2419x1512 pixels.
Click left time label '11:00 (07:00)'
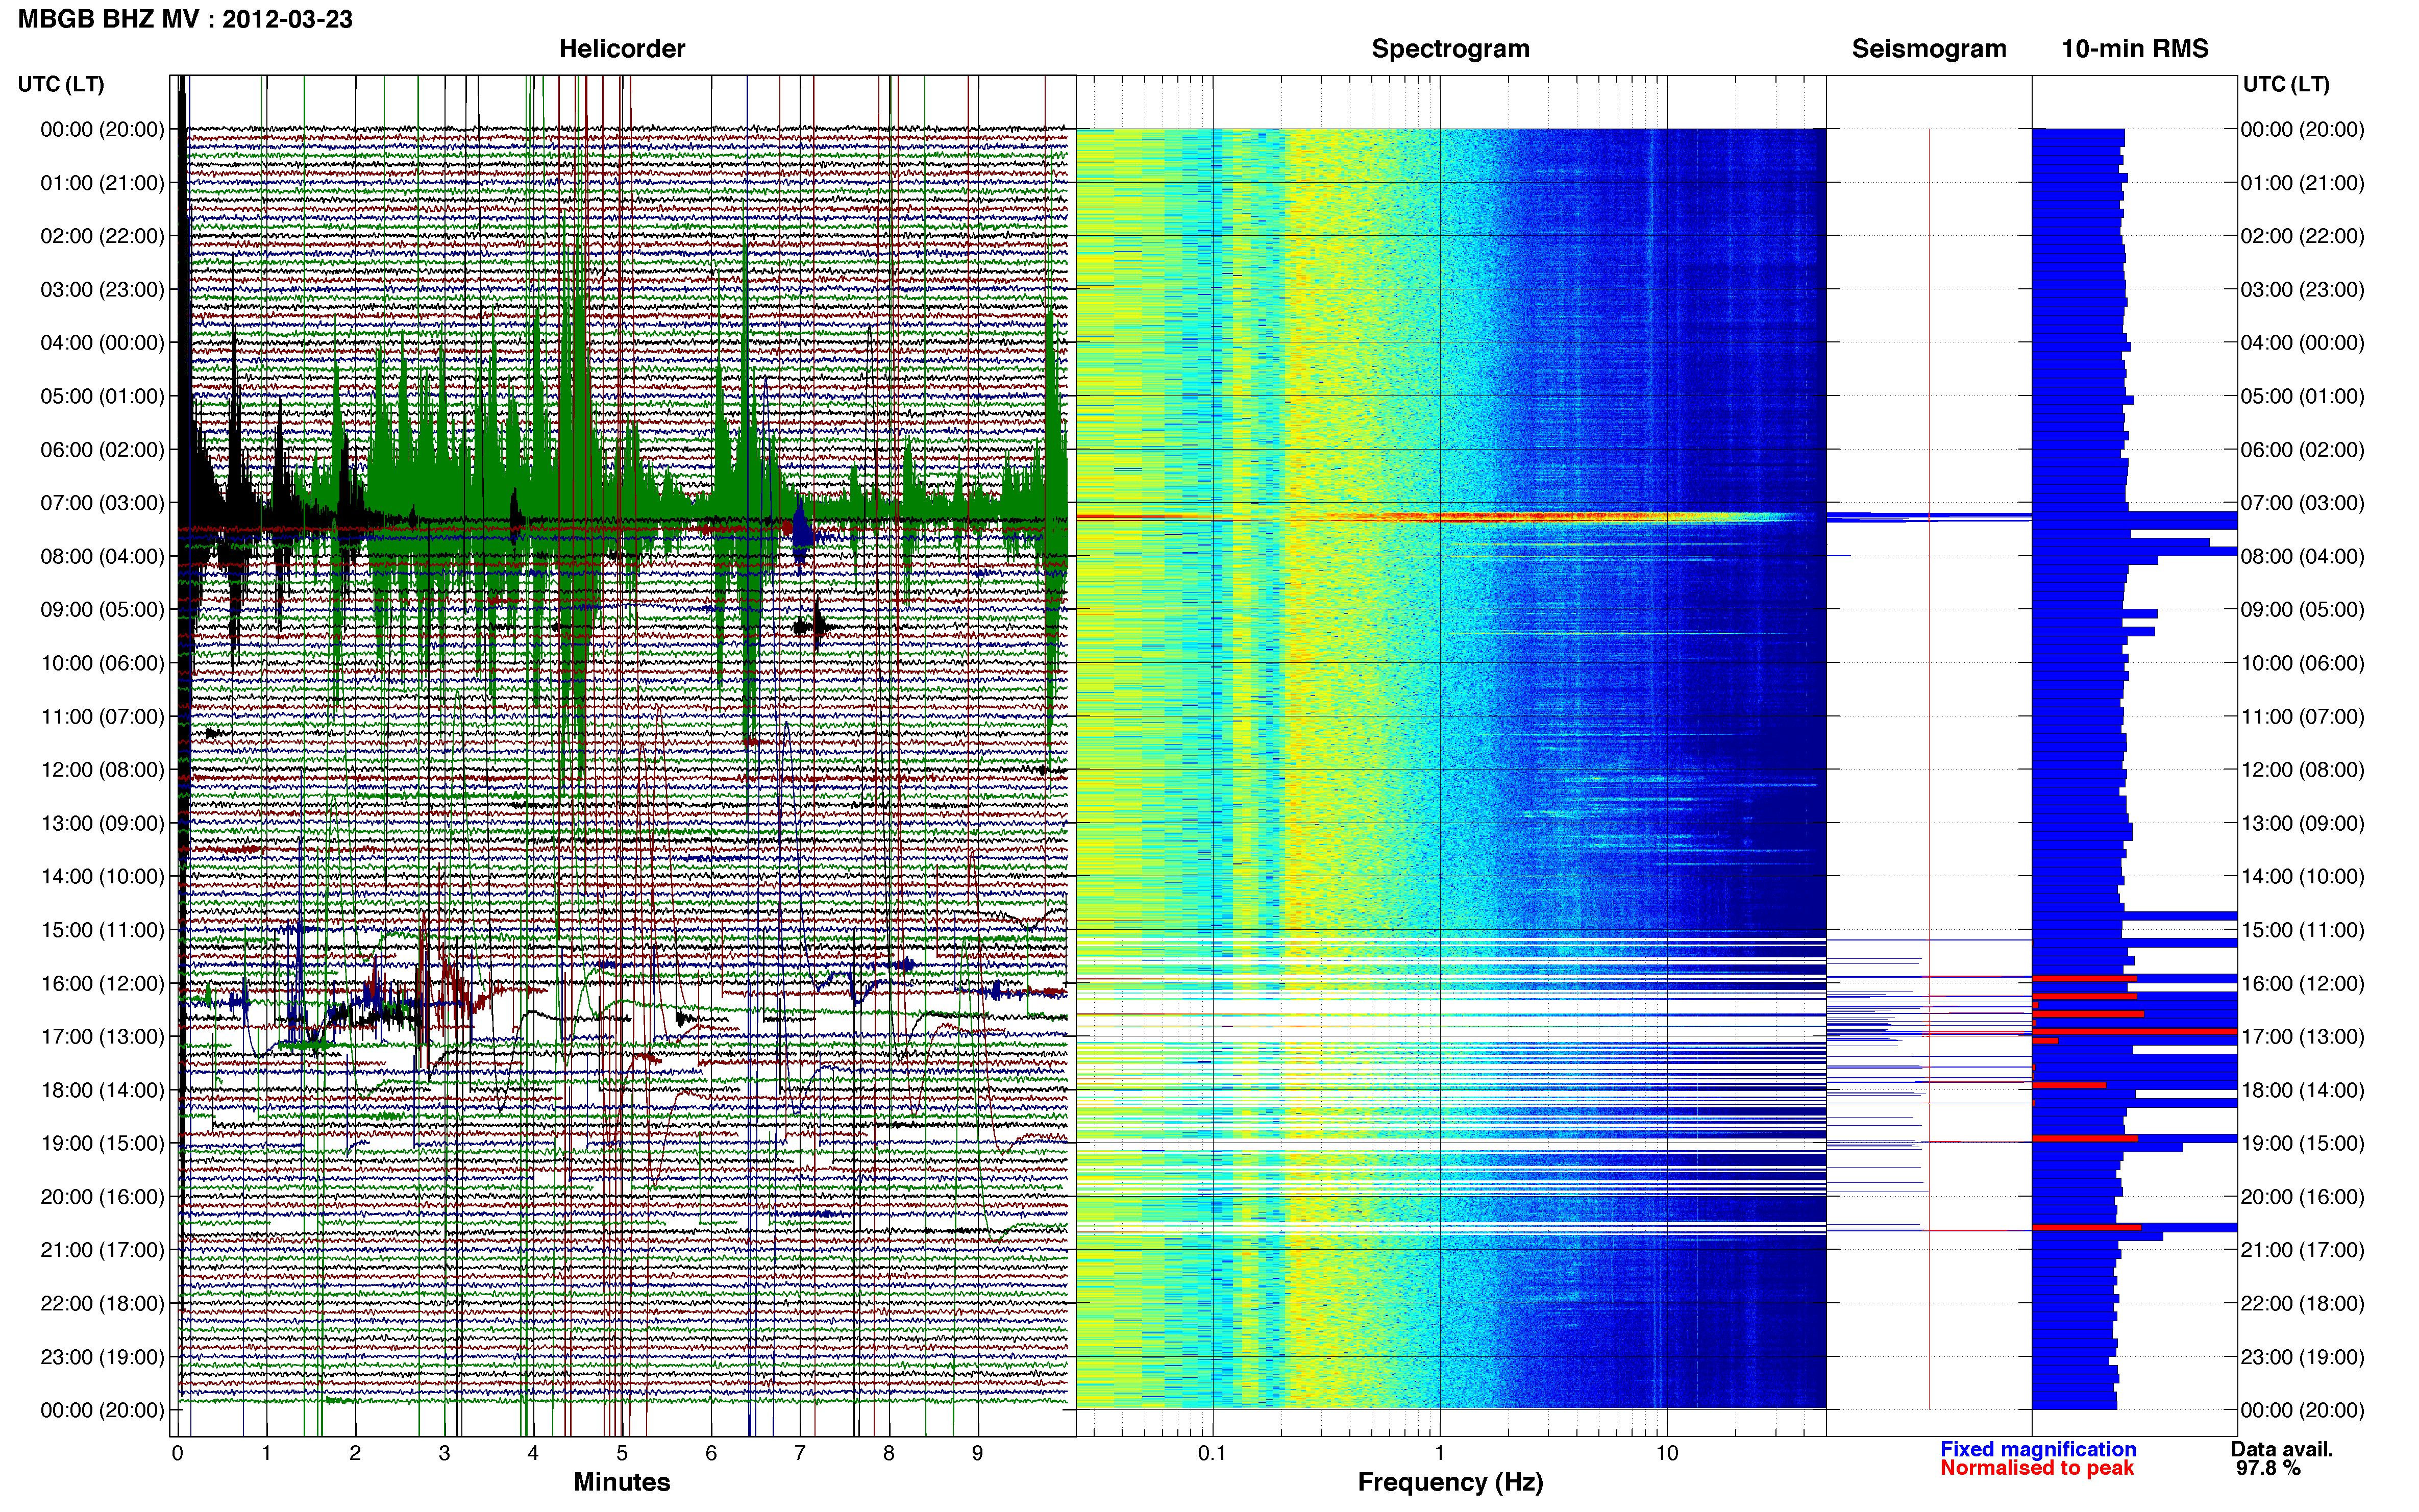pyautogui.click(x=102, y=717)
